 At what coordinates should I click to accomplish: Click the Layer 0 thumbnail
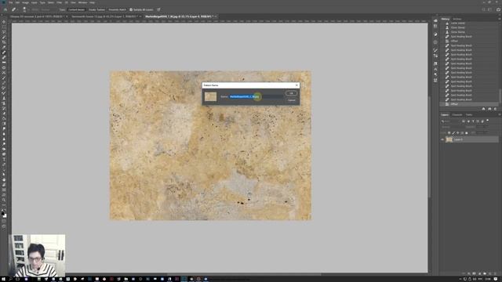pyautogui.click(x=449, y=139)
